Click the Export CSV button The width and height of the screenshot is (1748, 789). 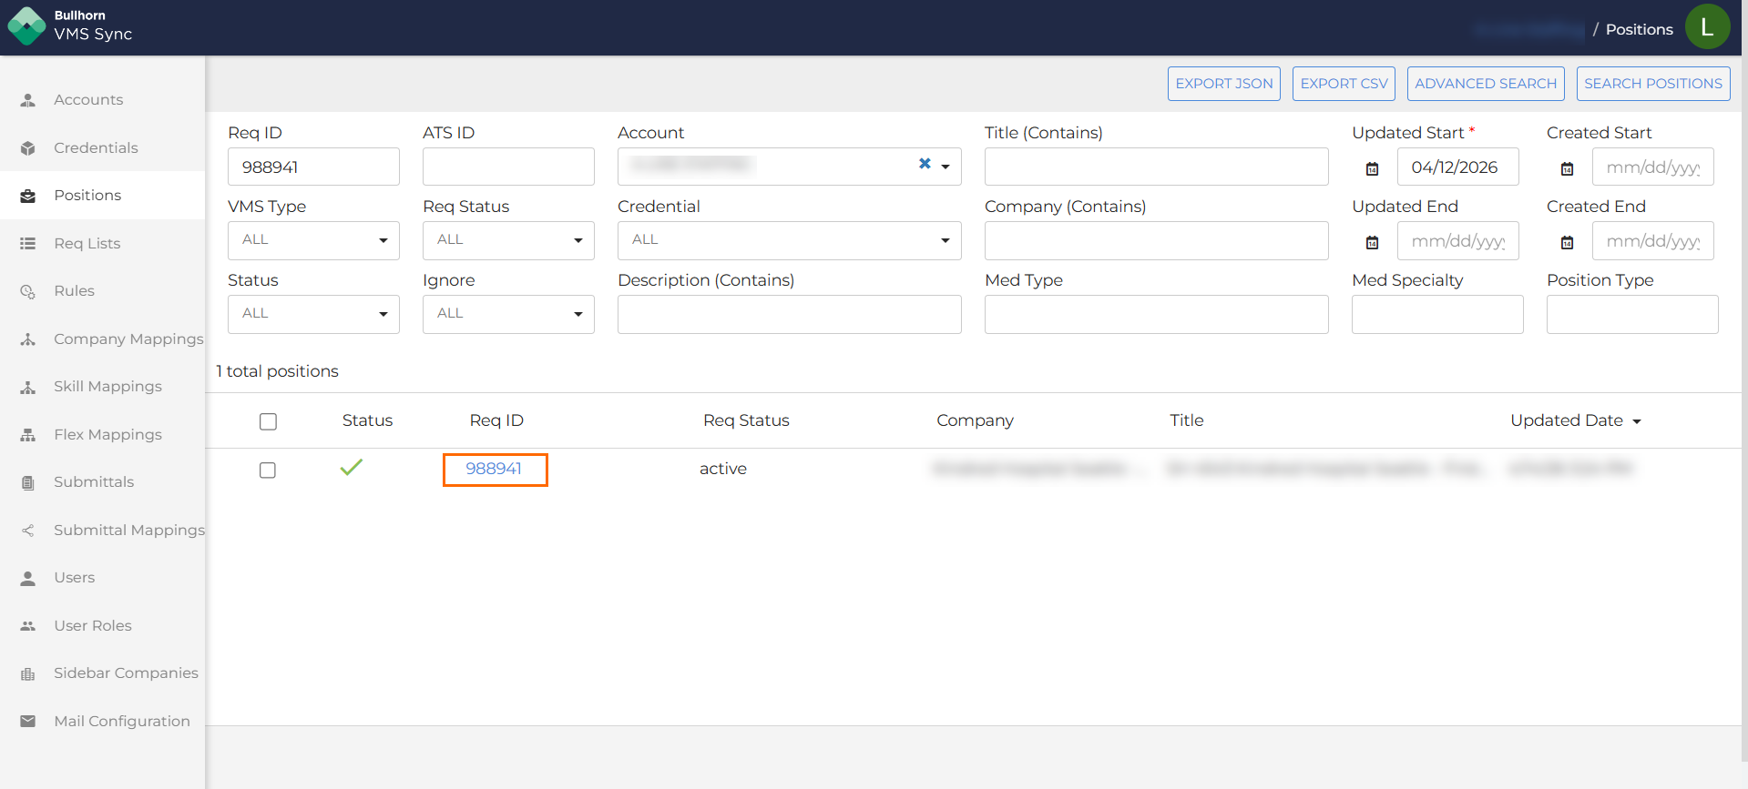click(1344, 84)
